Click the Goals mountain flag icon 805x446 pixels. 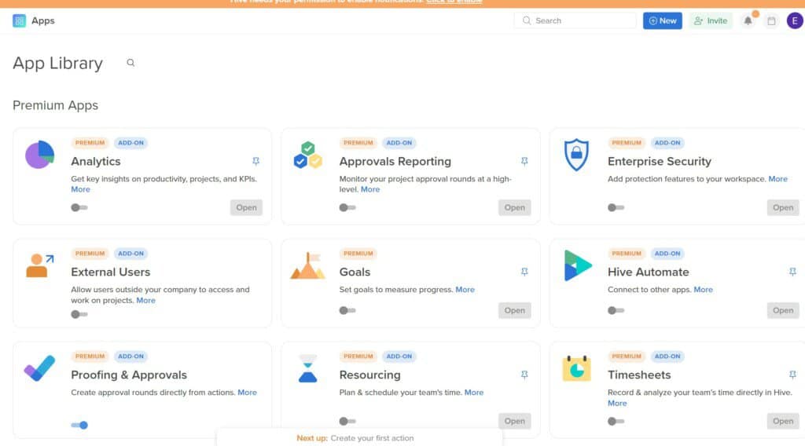tap(308, 265)
